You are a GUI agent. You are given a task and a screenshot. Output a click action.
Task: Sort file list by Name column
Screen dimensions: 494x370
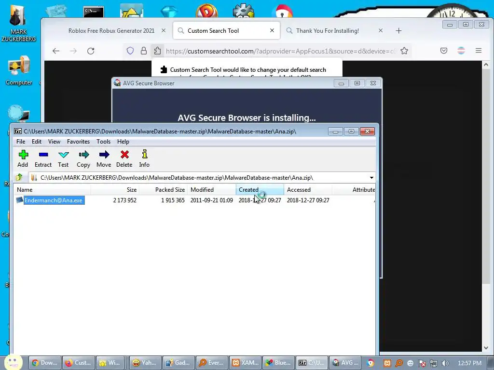[x=52, y=190]
